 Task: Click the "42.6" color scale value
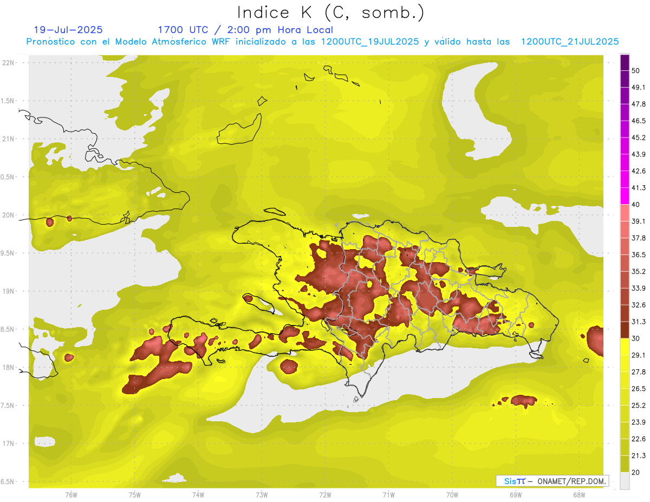[x=639, y=171]
